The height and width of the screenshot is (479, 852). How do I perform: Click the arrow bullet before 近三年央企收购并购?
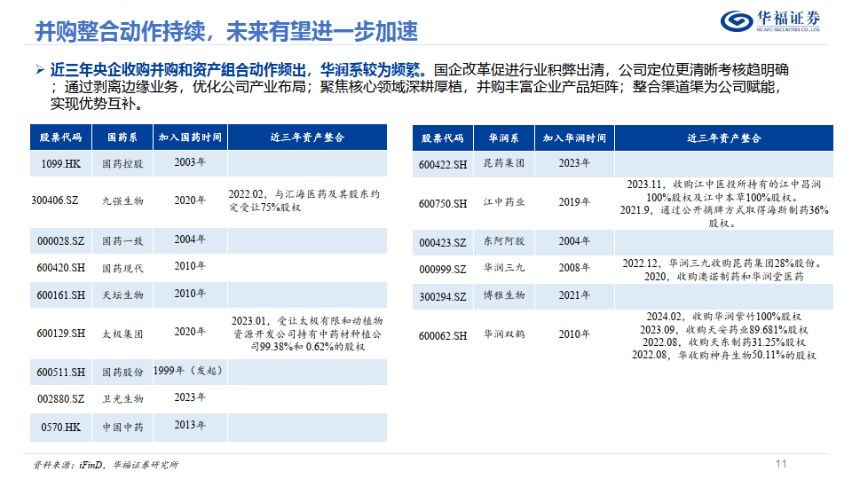(x=40, y=69)
